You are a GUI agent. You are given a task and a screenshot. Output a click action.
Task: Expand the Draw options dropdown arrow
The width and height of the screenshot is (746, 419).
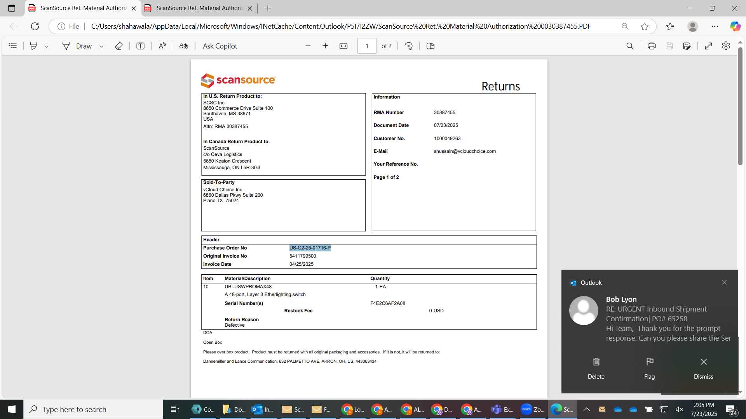pyautogui.click(x=101, y=47)
